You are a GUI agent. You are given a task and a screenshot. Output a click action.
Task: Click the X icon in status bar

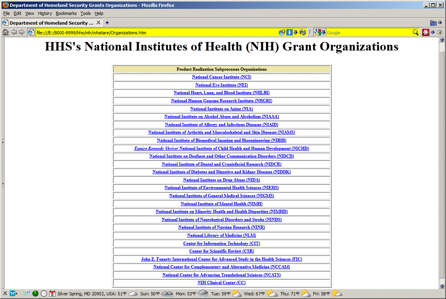[x=5, y=293]
